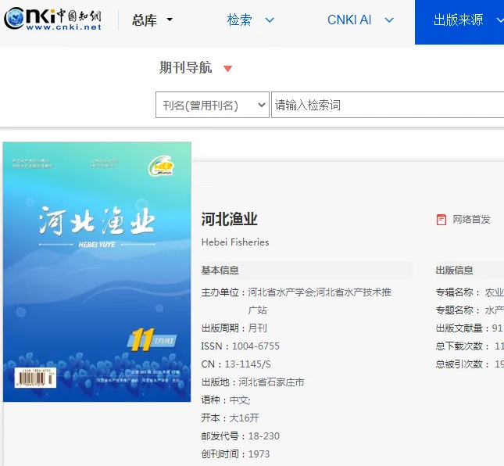Viewport: 504px width, 466px height.
Task: Click the 开本 大16开 text
Action: point(231,418)
